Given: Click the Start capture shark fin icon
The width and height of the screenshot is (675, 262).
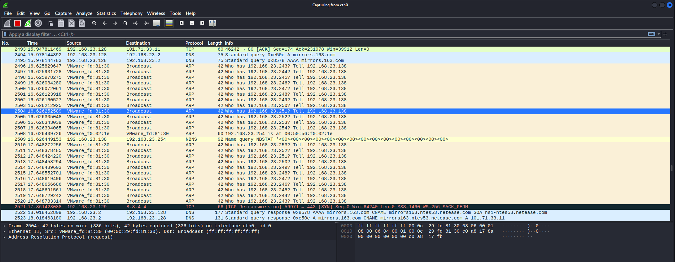Looking at the screenshot, I should [x=7, y=23].
